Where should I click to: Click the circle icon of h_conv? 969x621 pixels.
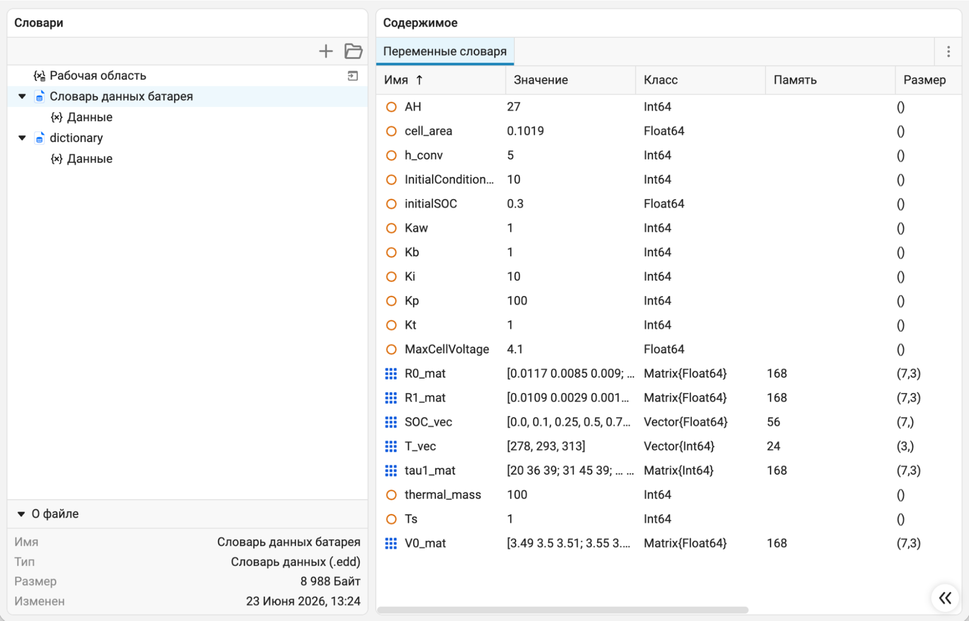click(x=391, y=155)
